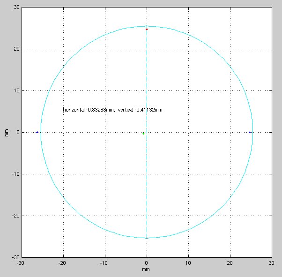Select the horizontal -0.83288mm offset text

pos(89,110)
